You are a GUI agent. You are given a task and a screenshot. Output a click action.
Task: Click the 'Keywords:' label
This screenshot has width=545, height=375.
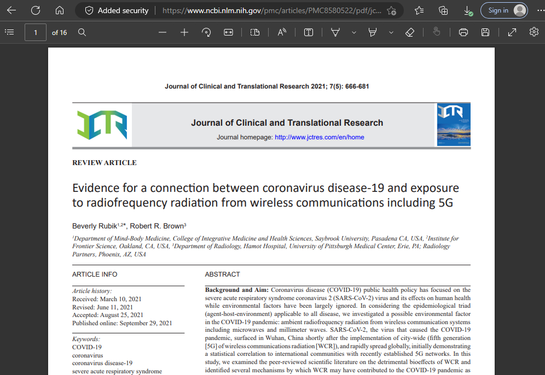86,339
